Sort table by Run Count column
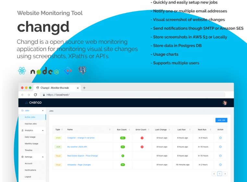The width and height of the screenshot is (247, 182). pos(129,129)
